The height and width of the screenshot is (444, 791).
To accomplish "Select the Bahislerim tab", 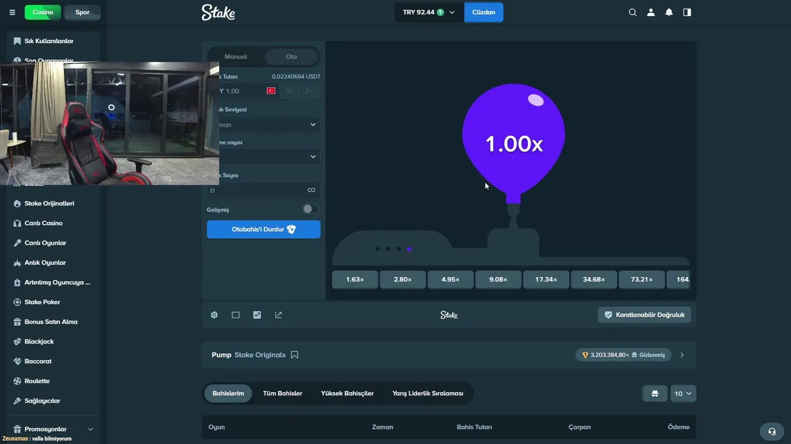I will (x=228, y=393).
